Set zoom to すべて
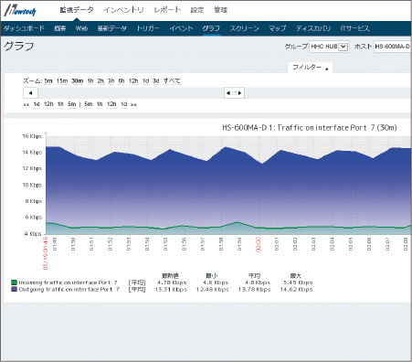The width and height of the screenshot is (412, 362). tap(172, 81)
